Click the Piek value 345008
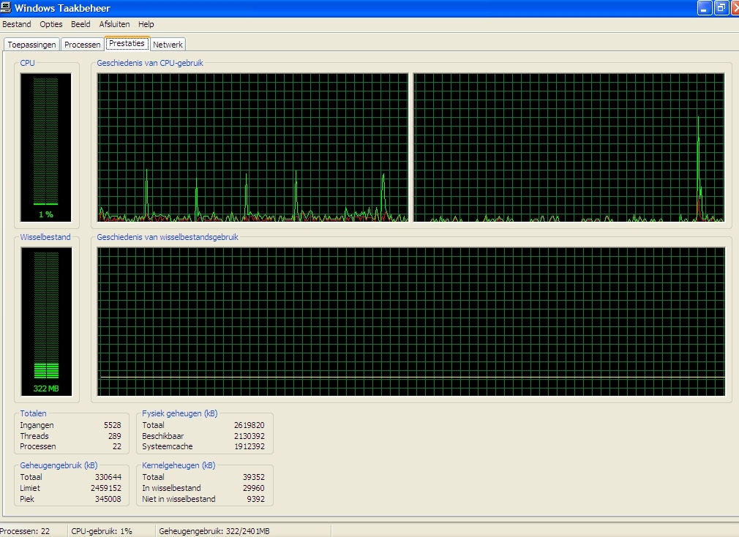 click(x=108, y=499)
